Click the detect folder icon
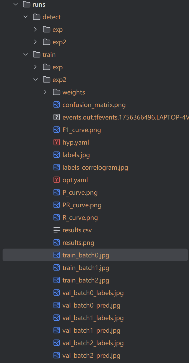 [x=37, y=17]
